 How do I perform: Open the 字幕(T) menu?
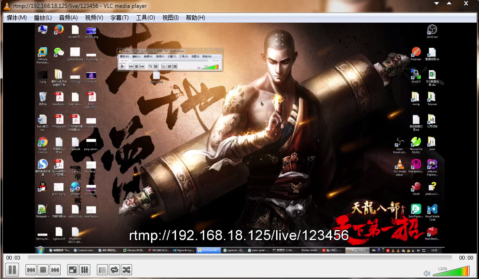[x=120, y=18]
